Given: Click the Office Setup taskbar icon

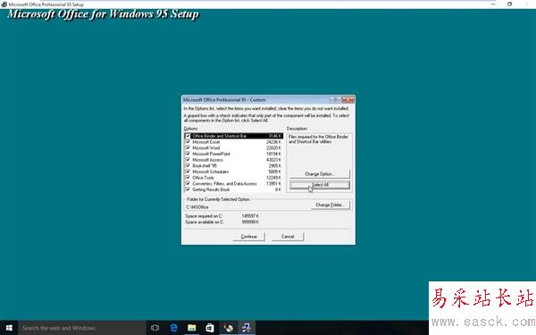Looking at the screenshot, I should [x=247, y=328].
